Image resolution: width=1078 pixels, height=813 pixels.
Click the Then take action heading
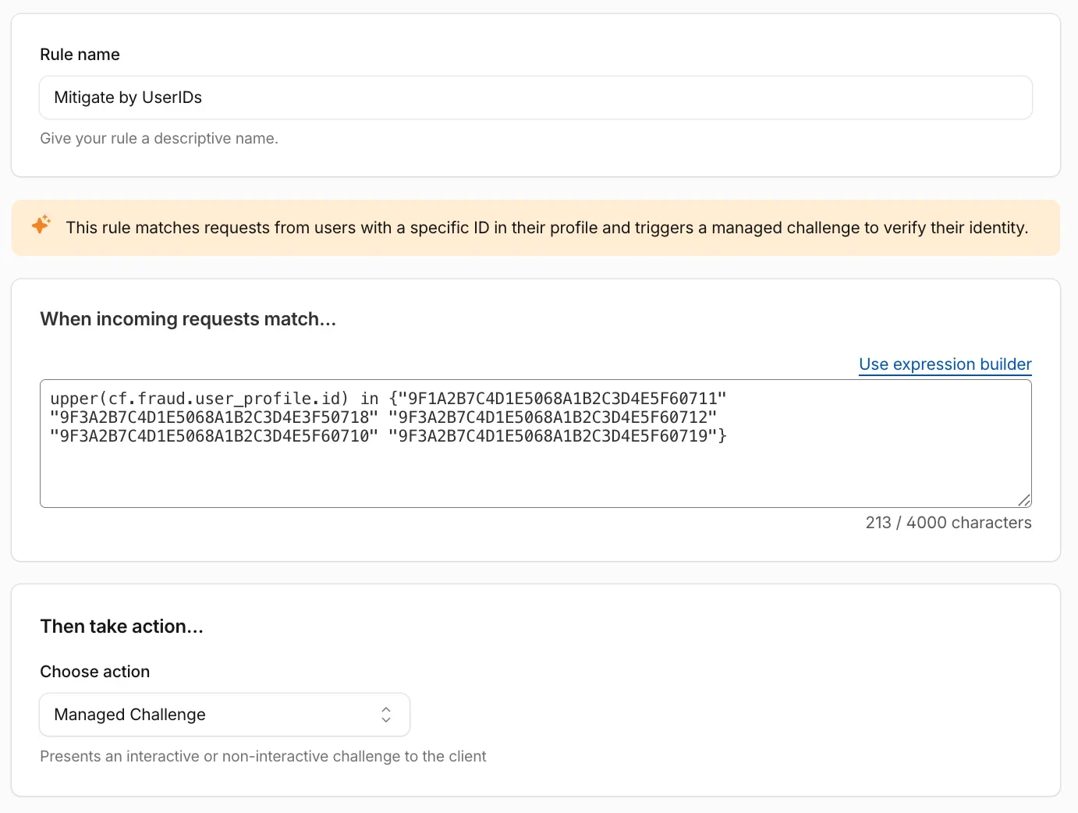click(122, 627)
